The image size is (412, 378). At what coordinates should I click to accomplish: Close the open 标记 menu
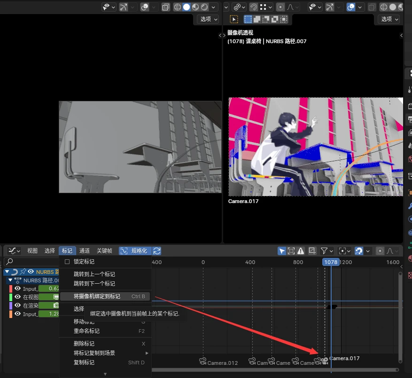(67, 251)
